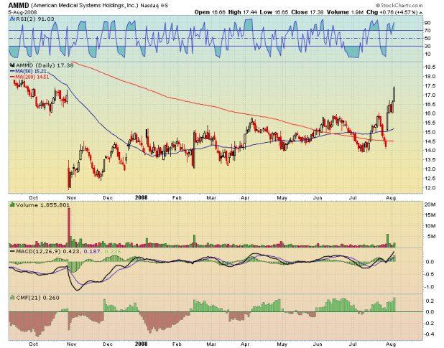Click the 20M volume axis label
444x348 pixels.
pos(430,204)
